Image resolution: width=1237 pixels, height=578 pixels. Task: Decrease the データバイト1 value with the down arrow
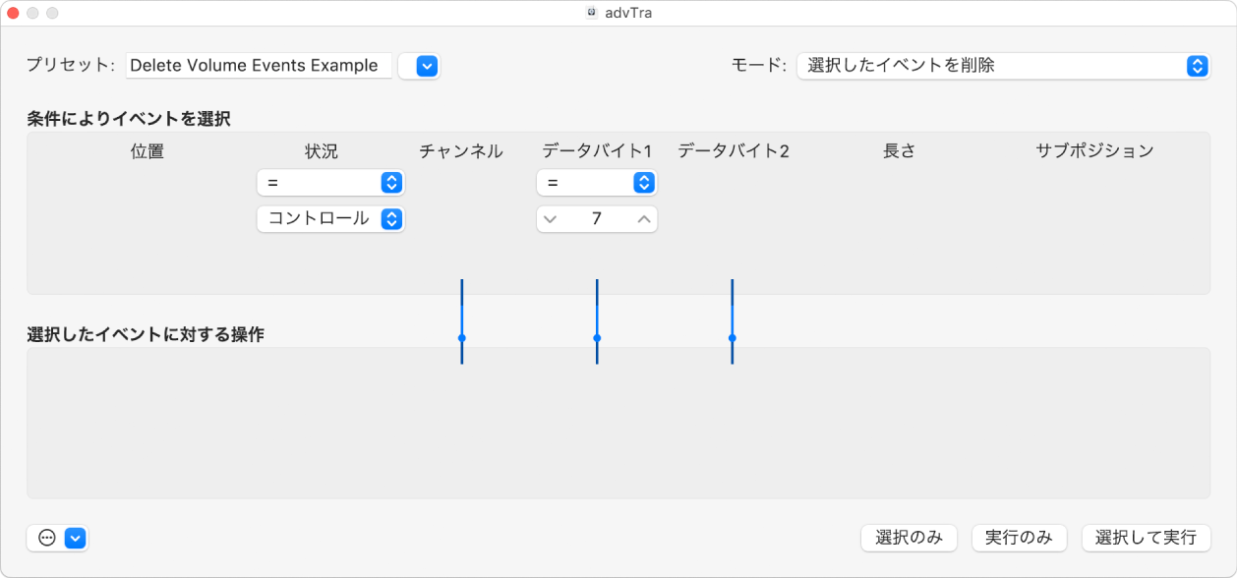pos(552,219)
